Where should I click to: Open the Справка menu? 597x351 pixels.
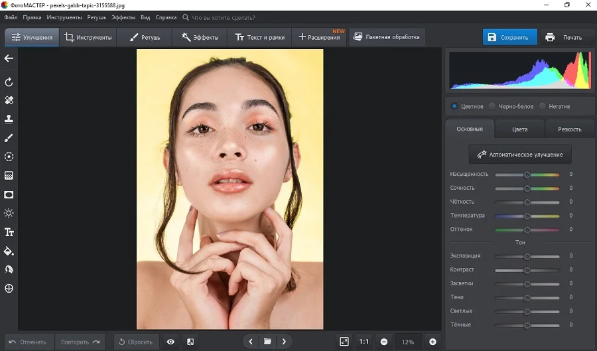tap(166, 17)
